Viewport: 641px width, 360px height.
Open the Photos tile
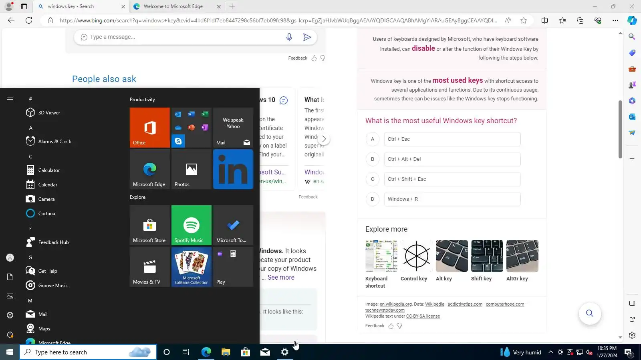click(x=191, y=169)
